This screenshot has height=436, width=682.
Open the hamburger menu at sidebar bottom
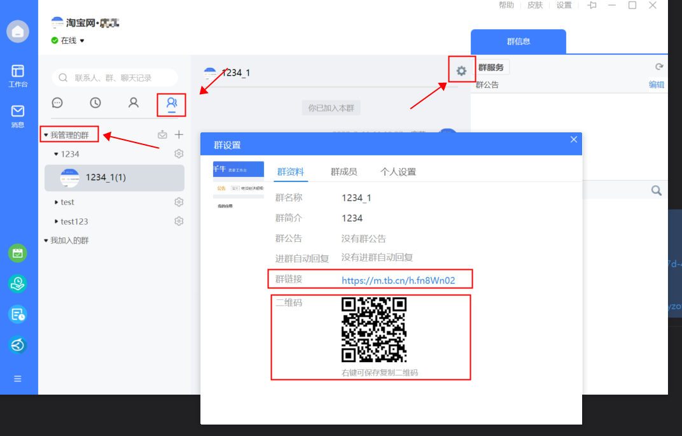coord(17,379)
